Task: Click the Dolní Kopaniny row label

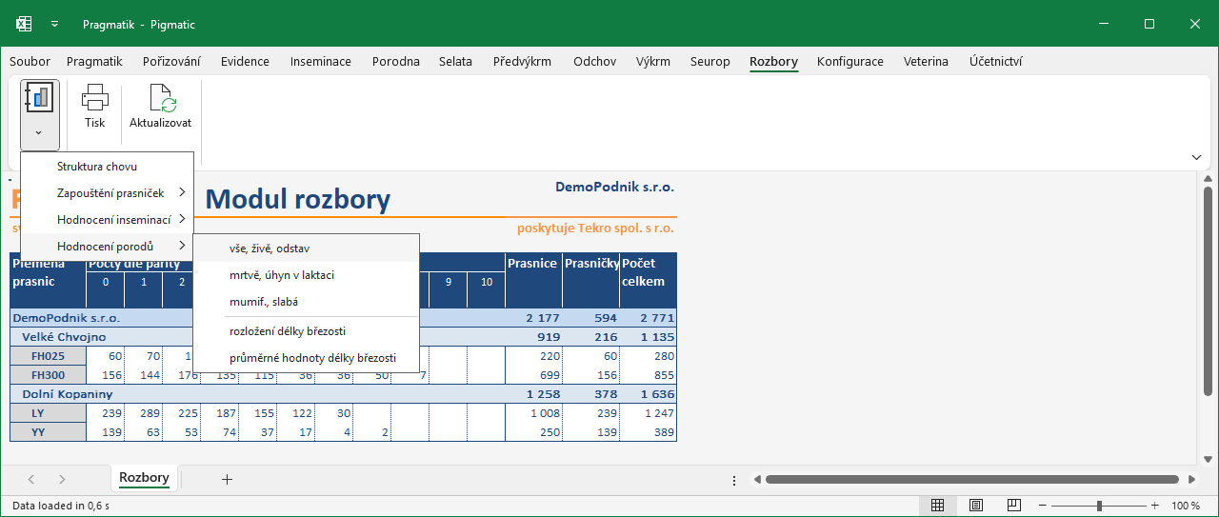Action: pos(68,394)
